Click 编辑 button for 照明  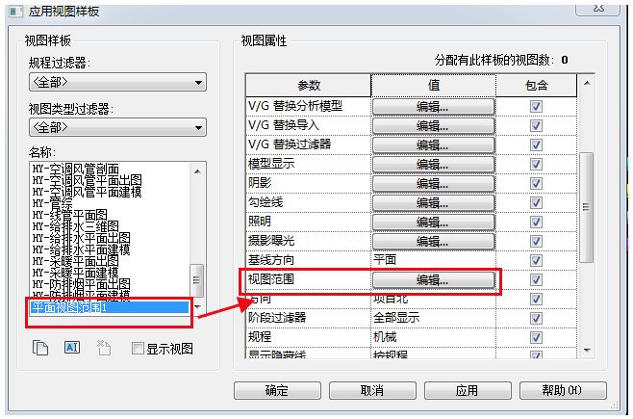433,223
